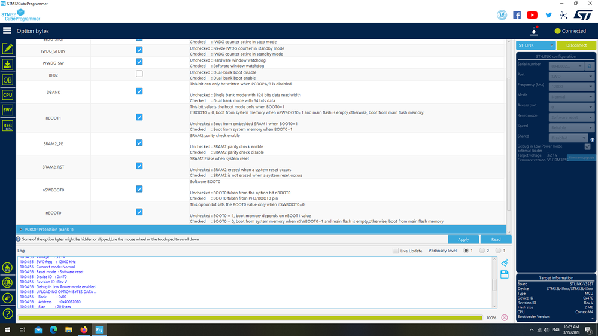Open the CPU view
Viewport: 598px width, 336px height.
click(8, 95)
